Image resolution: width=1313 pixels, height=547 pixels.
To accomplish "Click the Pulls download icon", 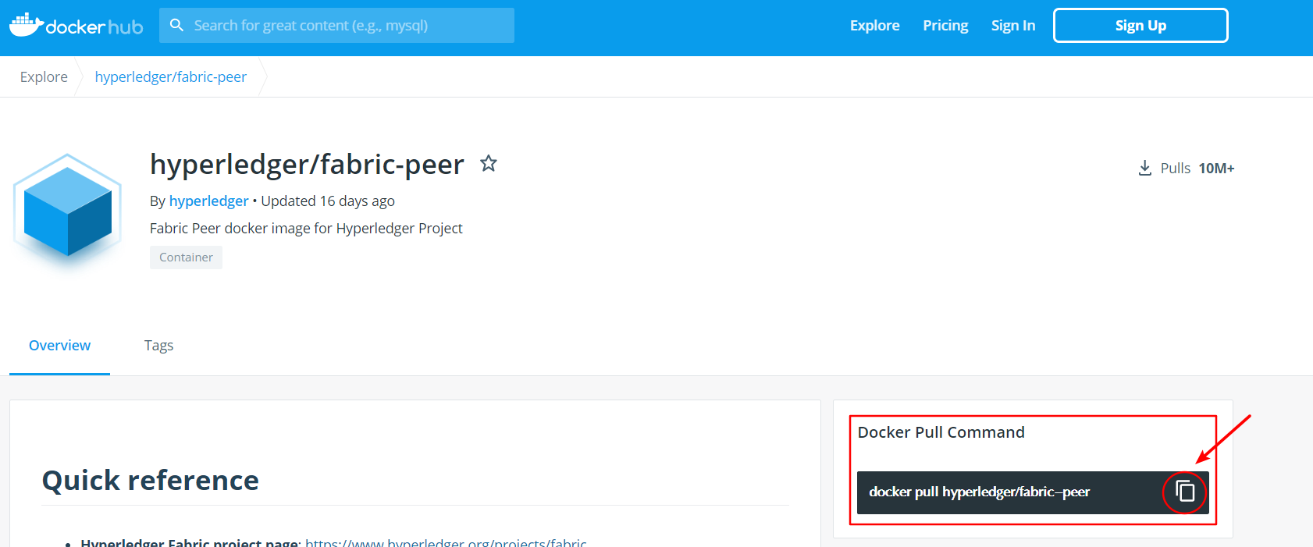I will click(x=1144, y=168).
